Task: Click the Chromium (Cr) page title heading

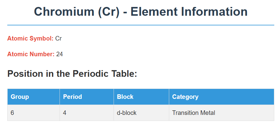Action: pyautogui.click(x=141, y=12)
